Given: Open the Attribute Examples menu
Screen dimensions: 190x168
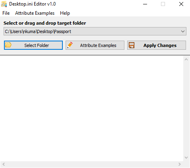Looking at the screenshot, I should pyautogui.click(x=35, y=13).
